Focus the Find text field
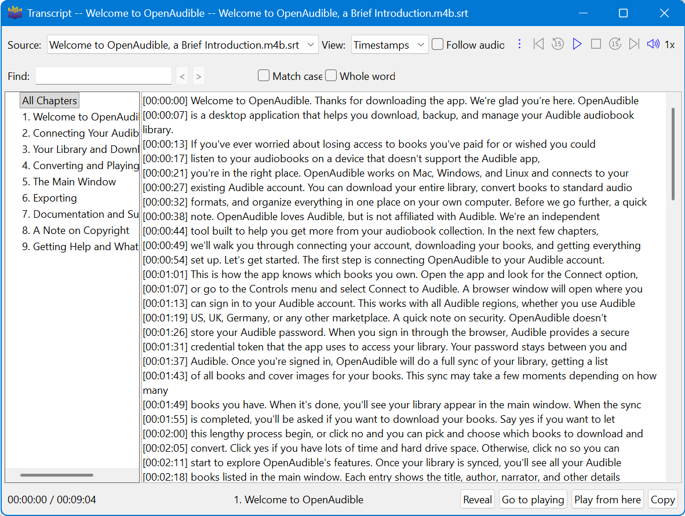 point(104,76)
